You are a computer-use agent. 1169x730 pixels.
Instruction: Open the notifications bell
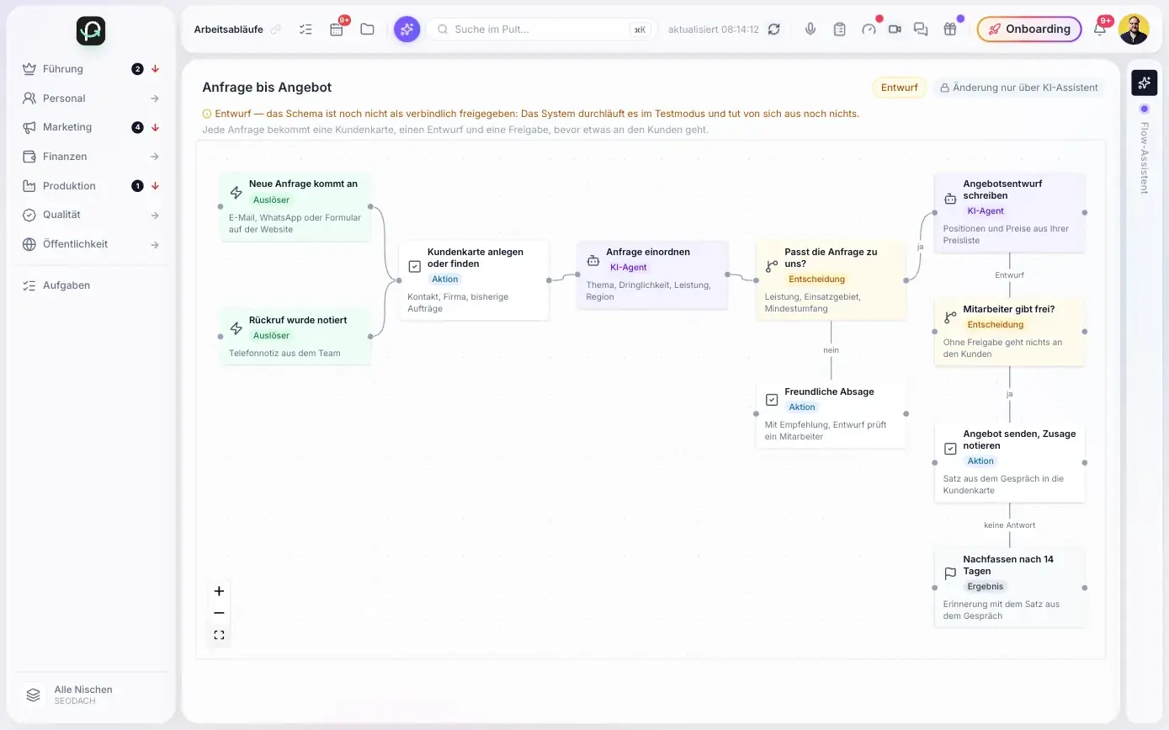pyautogui.click(x=1100, y=29)
